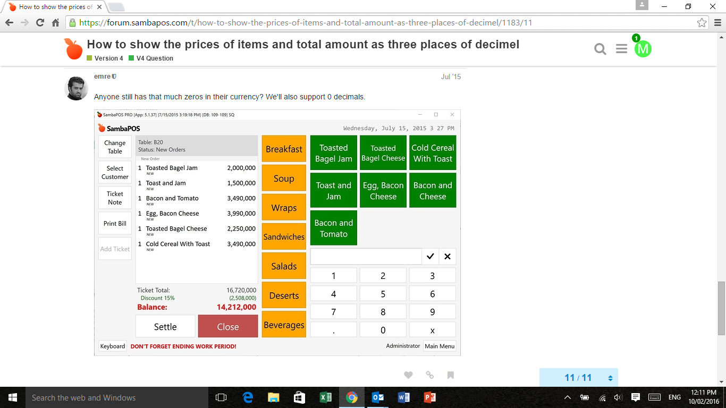Like the post with the heart icon
The image size is (726, 408).
coord(408,375)
